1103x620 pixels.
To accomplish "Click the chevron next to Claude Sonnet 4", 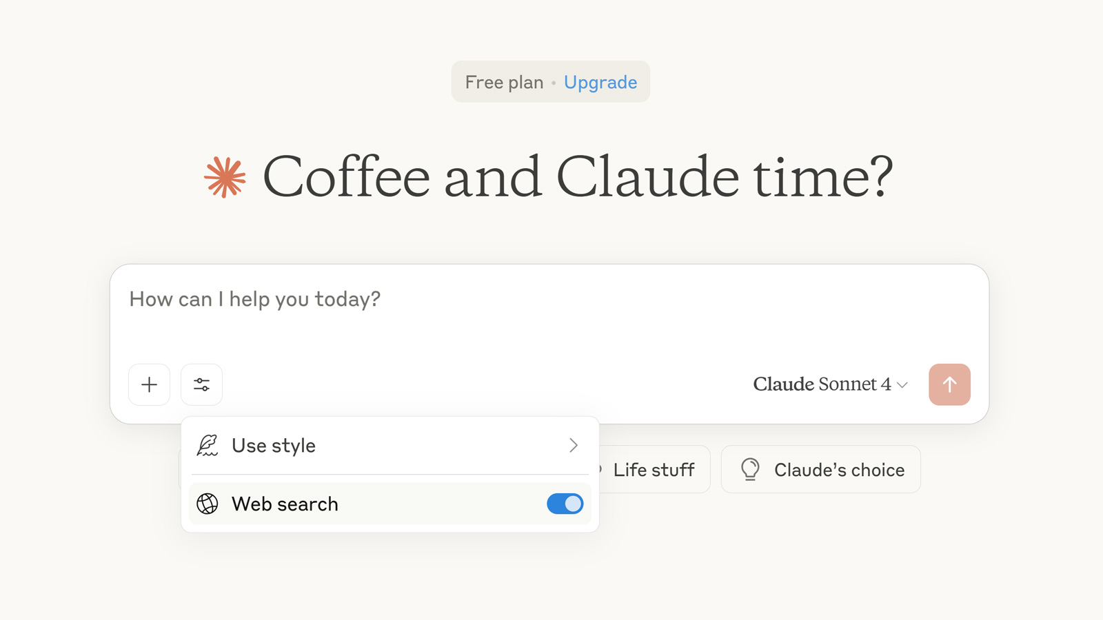I will pyautogui.click(x=902, y=385).
